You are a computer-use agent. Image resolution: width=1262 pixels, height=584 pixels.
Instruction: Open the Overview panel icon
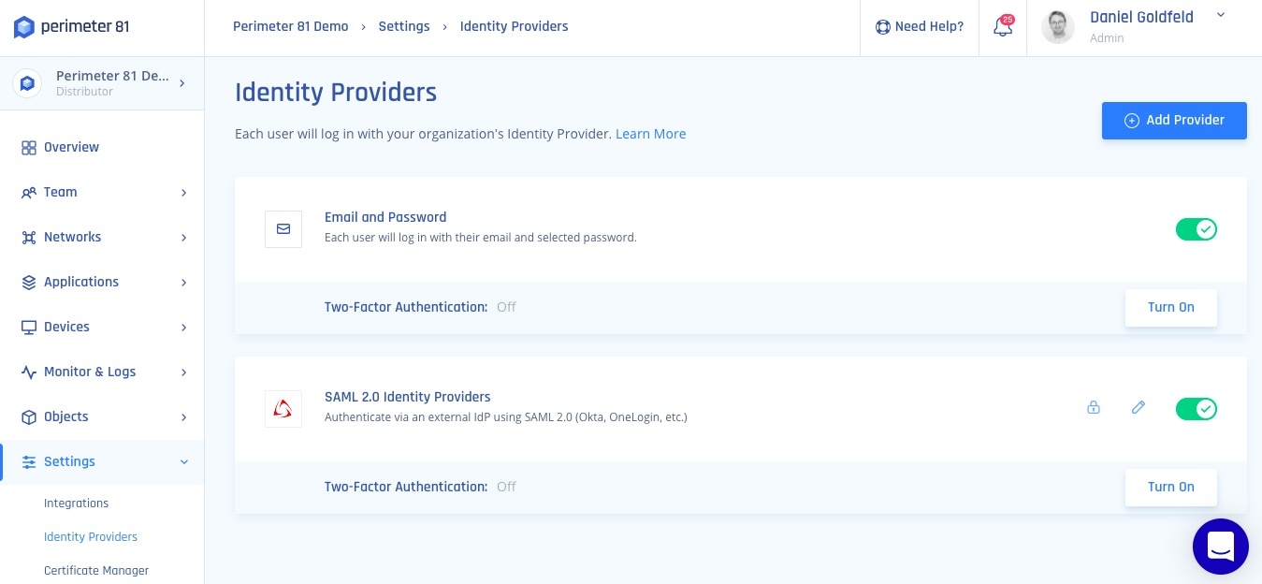[29, 148]
